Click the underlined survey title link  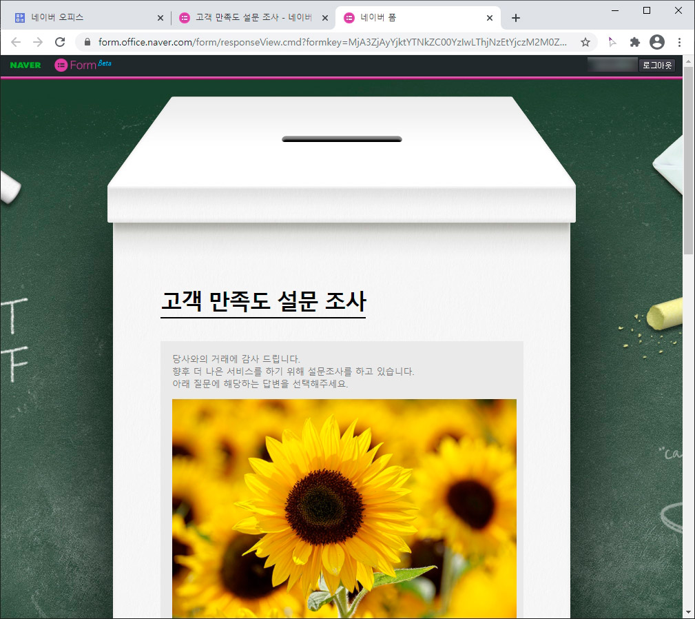pos(264,301)
